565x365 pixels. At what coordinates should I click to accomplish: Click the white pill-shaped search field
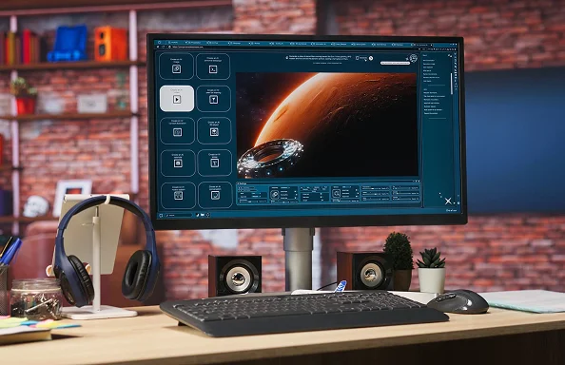pyautogui.click(x=396, y=63)
